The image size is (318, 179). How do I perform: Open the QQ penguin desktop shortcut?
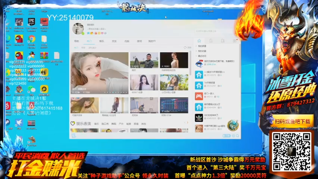[x=31, y=55]
